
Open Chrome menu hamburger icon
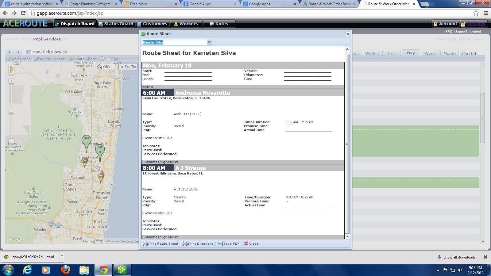[486, 13]
